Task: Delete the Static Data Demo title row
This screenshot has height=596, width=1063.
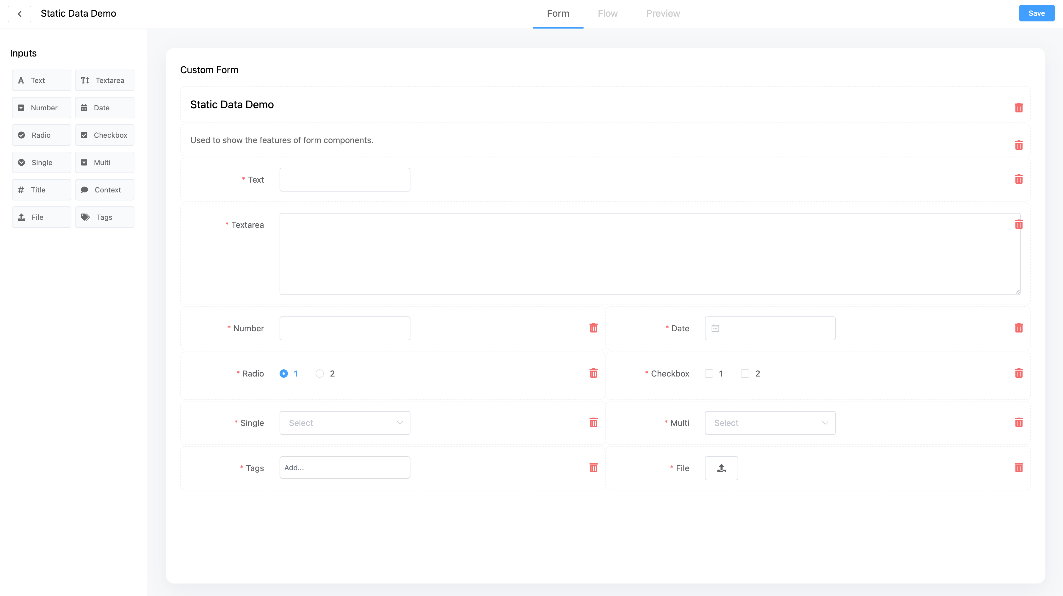Action: click(x=1018, y=108)
